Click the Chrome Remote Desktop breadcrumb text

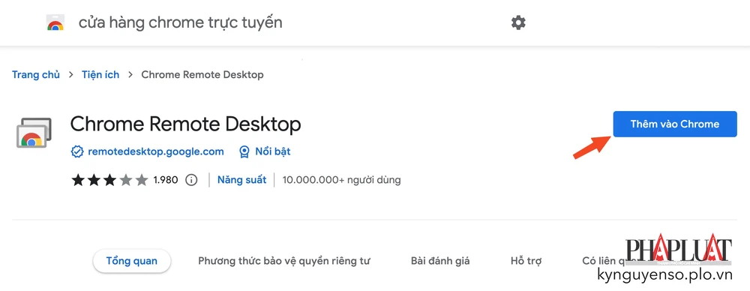point(202,75)
